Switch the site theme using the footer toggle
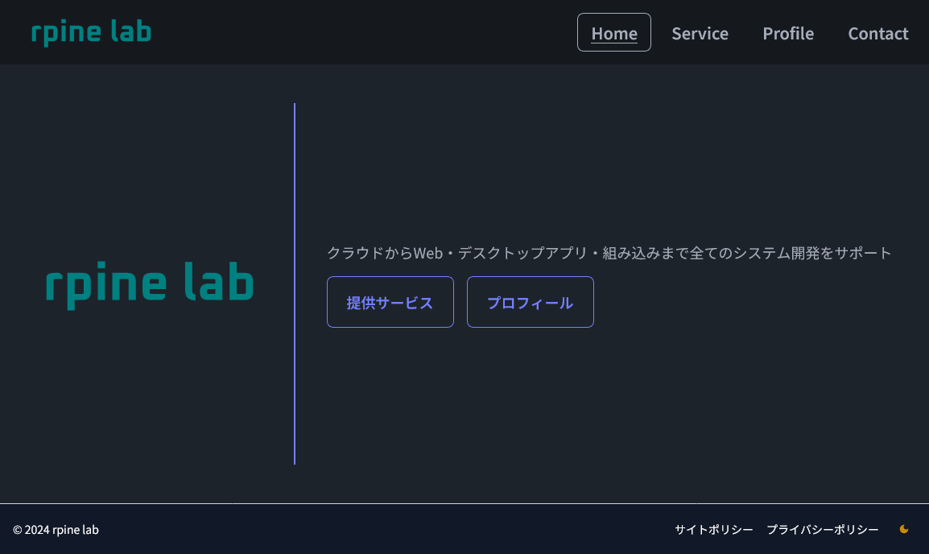 [x=903, y=529]
